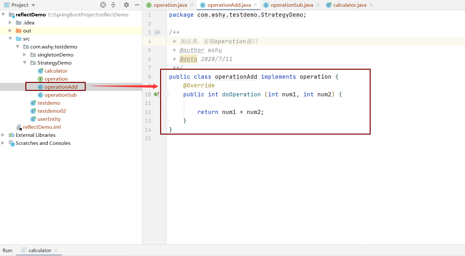Click the Collapse All icon in Project panel

coord(113,5)
